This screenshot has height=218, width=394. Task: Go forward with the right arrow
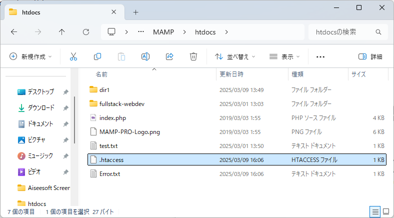pyautogui.click(x=38, y=32)
